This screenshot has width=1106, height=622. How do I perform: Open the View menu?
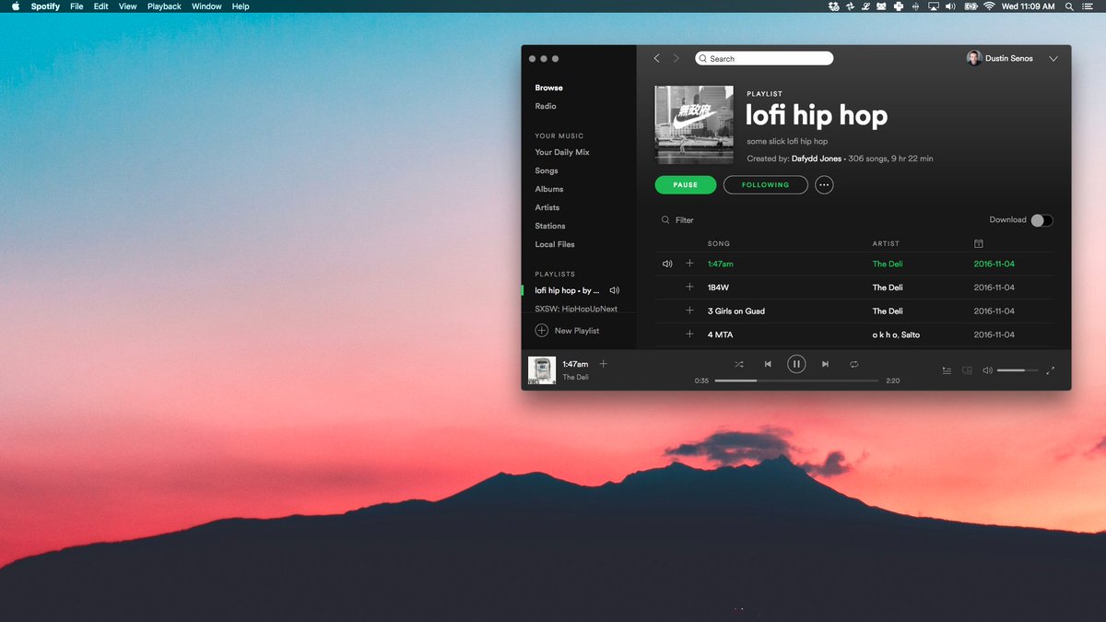point(128,6)
